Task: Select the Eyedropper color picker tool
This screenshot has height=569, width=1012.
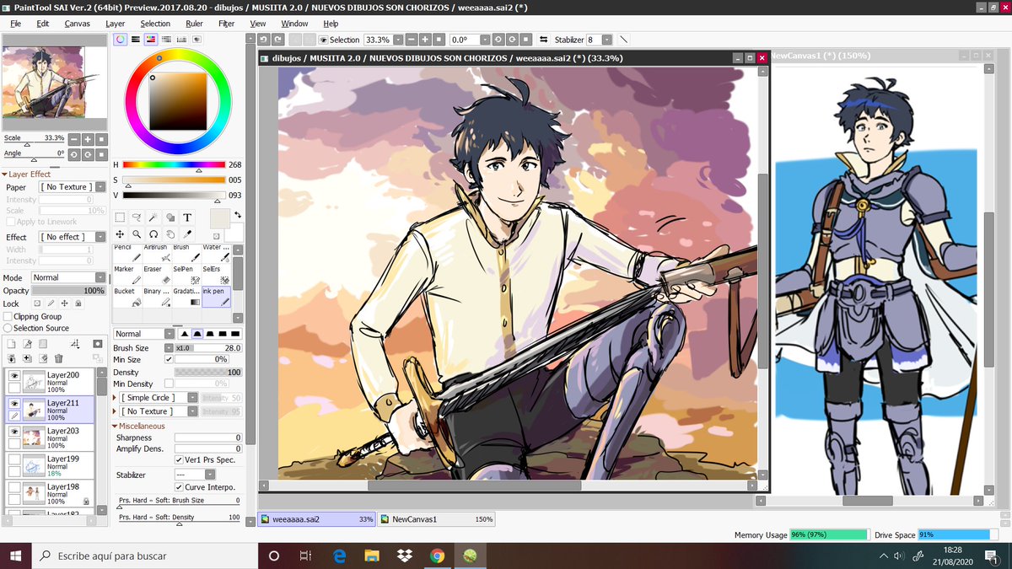Action: point(187,234)
